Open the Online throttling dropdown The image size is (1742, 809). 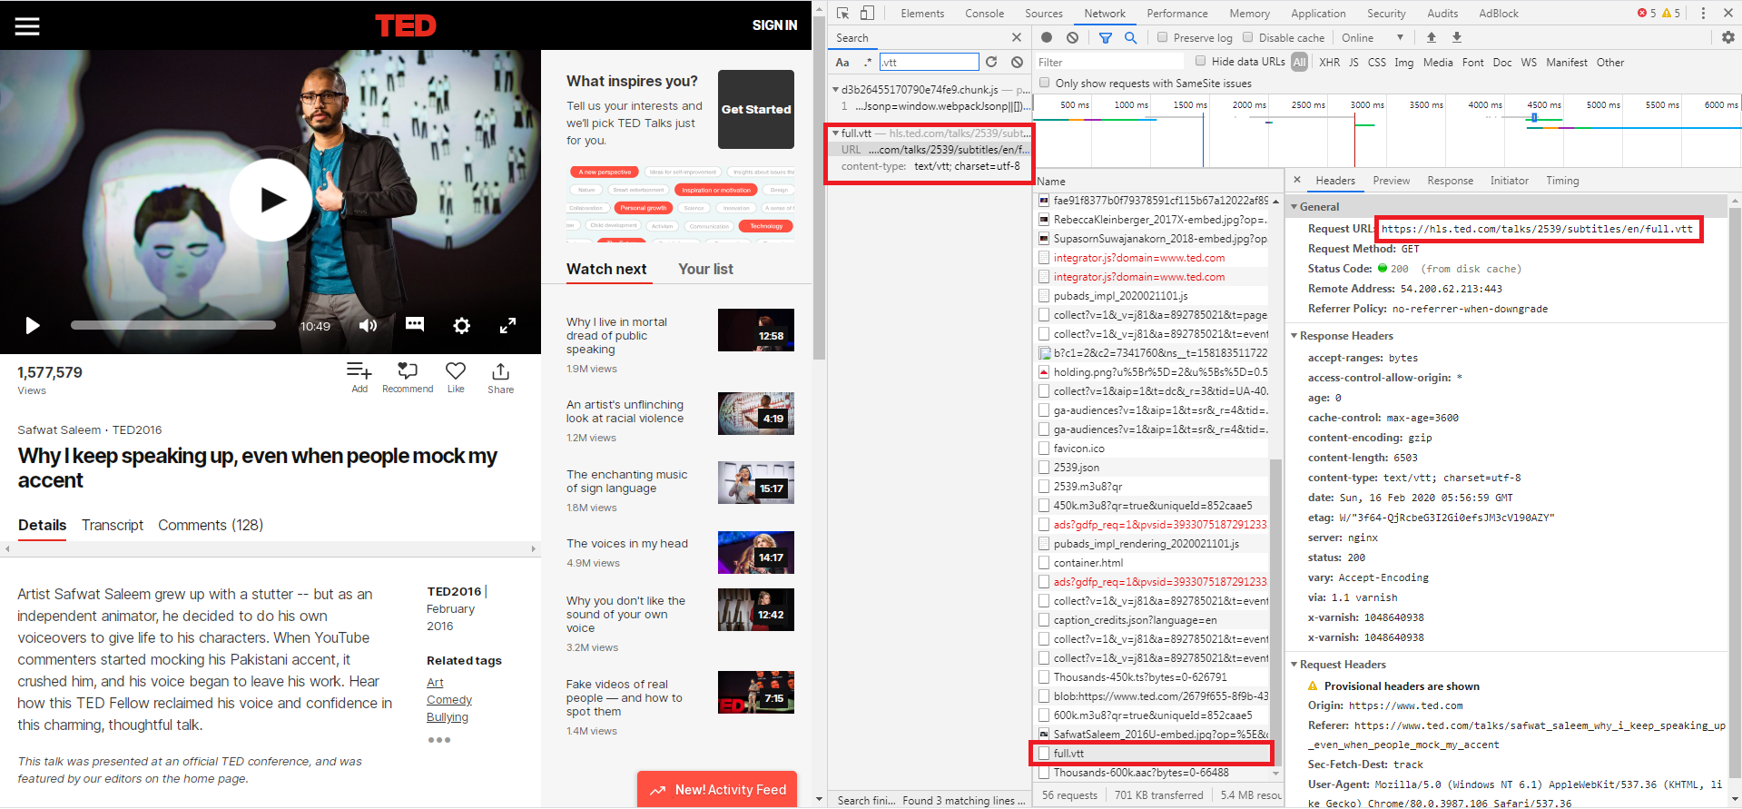[x=1372, y=37]
